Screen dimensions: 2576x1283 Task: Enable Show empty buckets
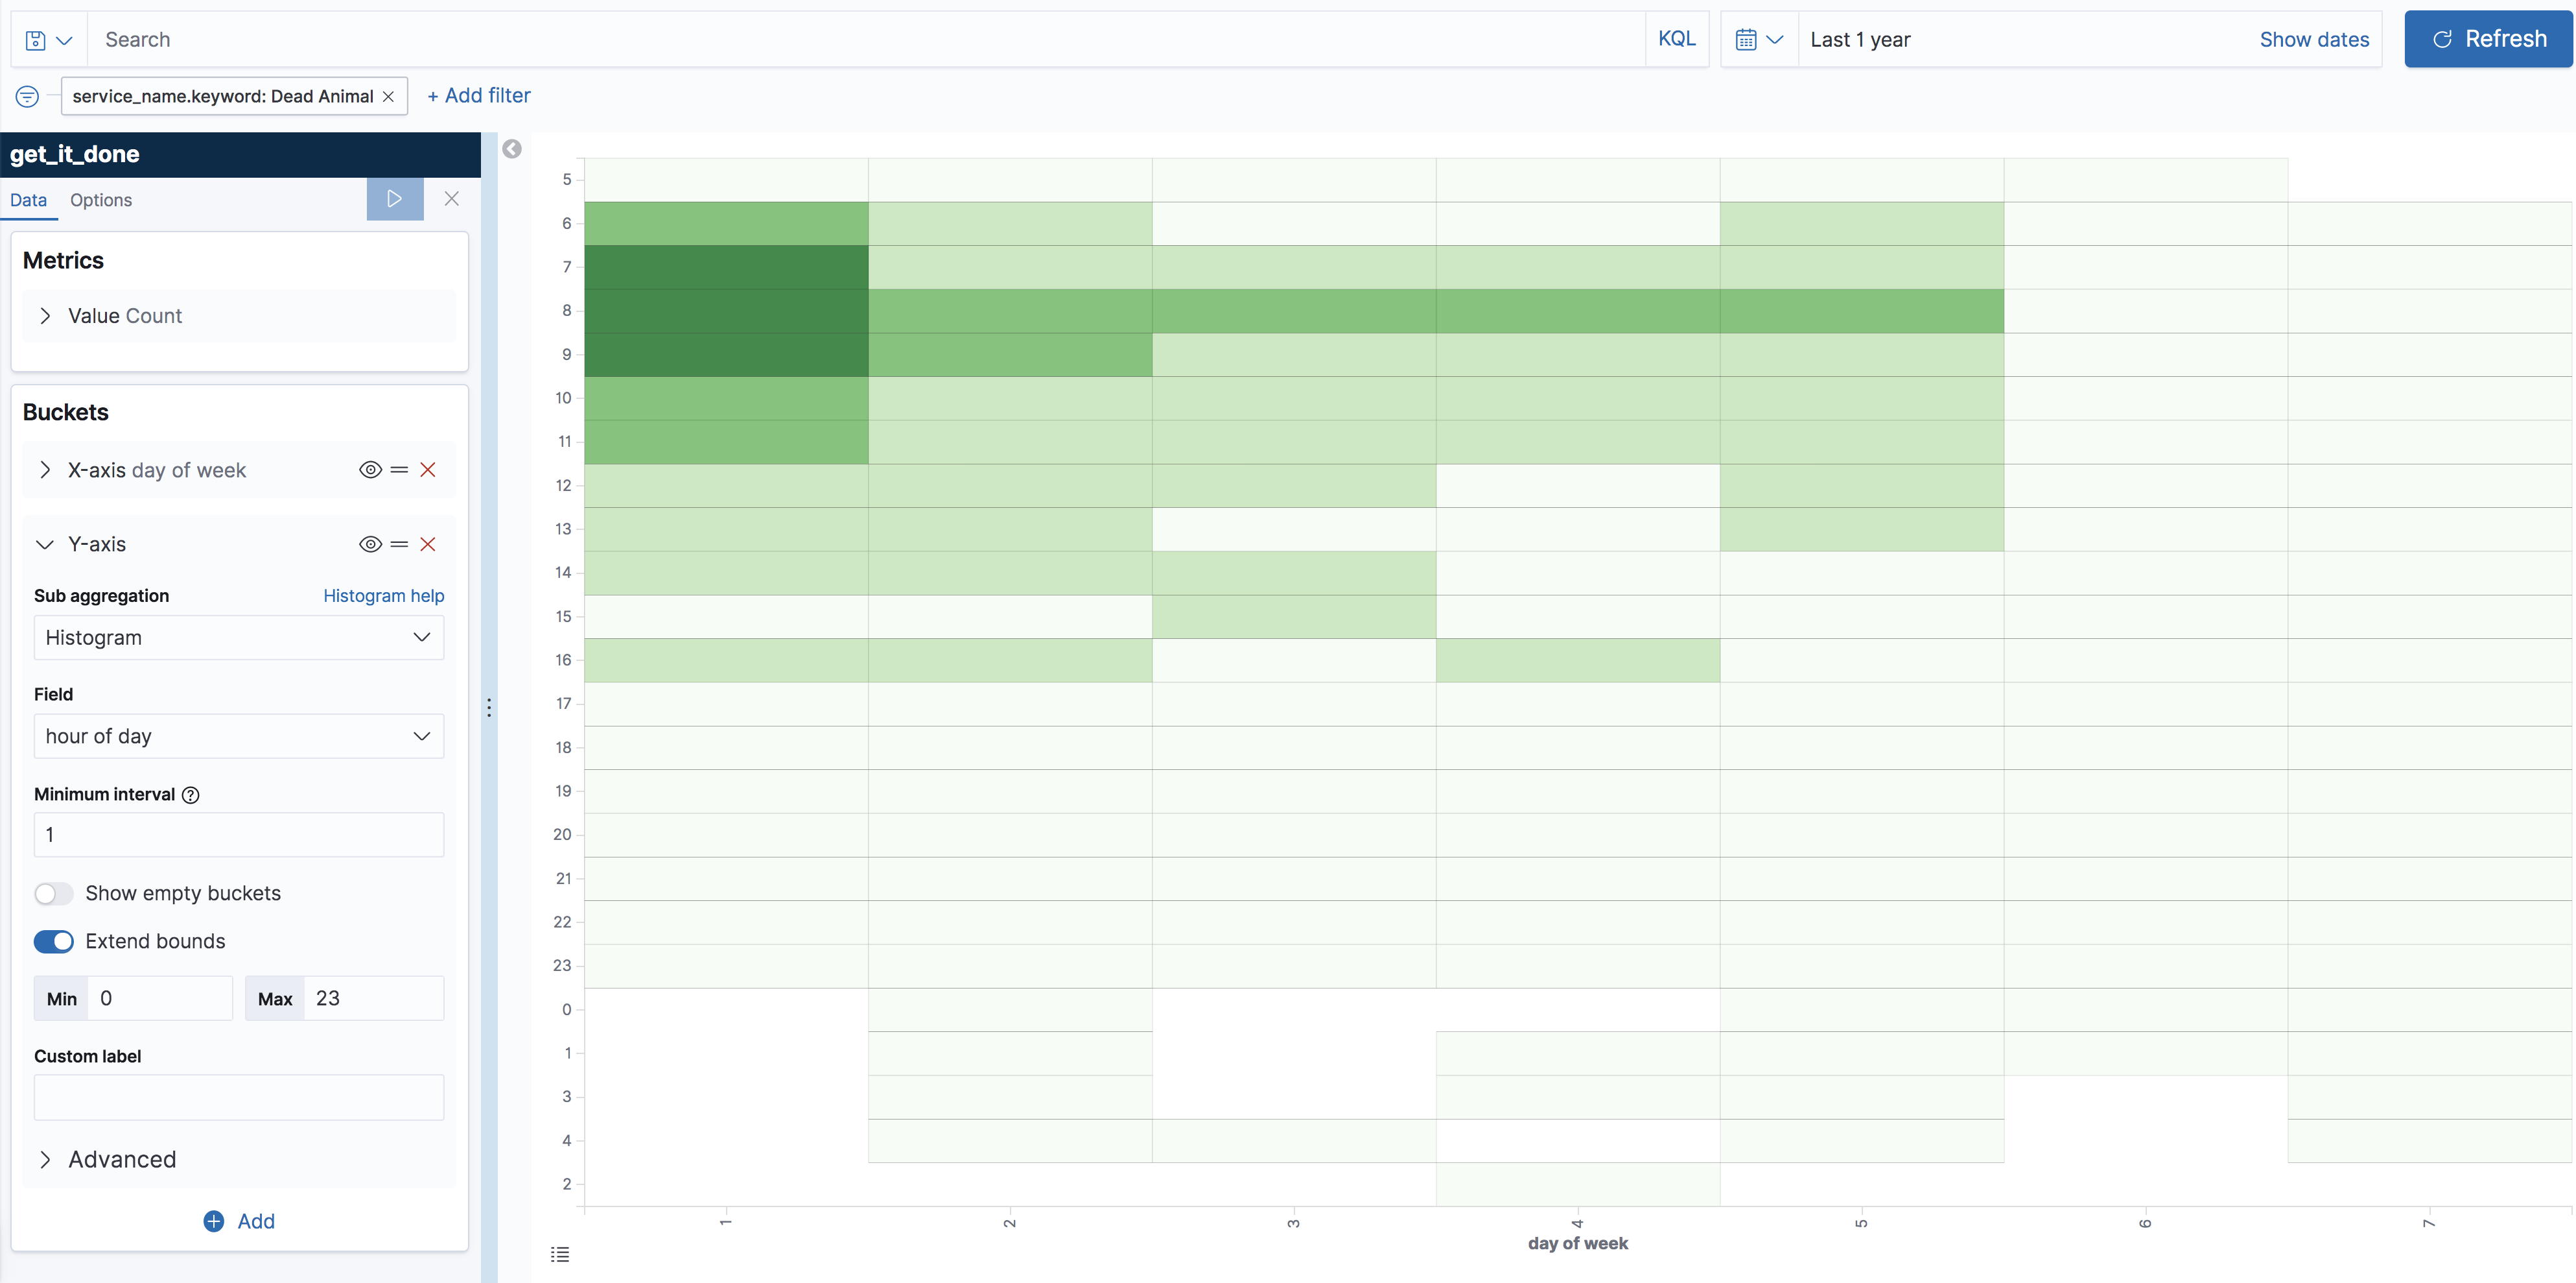(53, 893)
